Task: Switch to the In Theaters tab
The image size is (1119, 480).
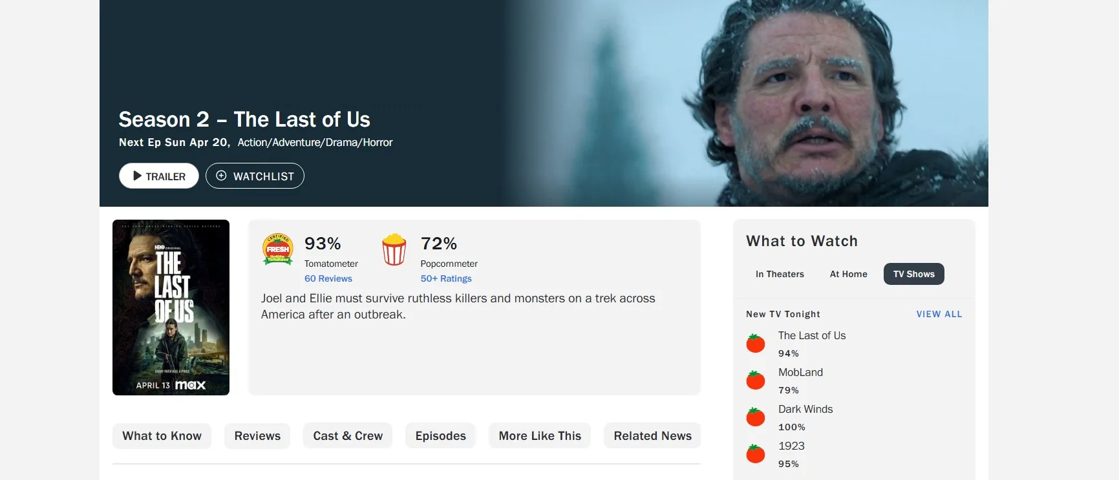Action: 780,274
